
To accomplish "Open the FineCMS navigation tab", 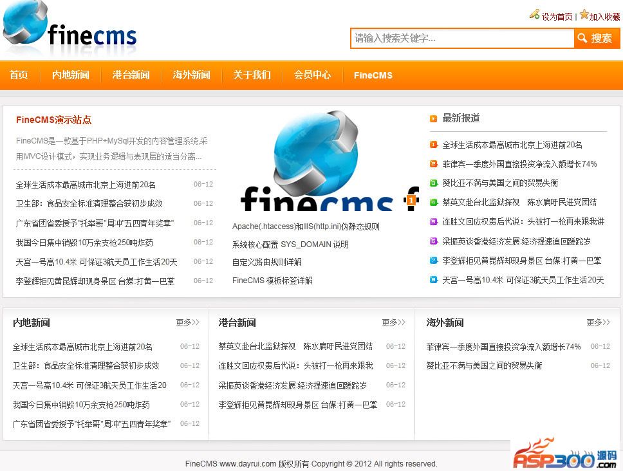I will pyautogui.click(x=373, y=75).
